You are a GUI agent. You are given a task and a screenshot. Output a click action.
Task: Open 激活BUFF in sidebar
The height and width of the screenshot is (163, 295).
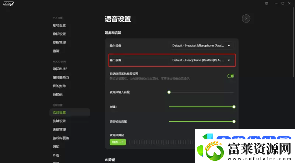[x=60, y=69]
